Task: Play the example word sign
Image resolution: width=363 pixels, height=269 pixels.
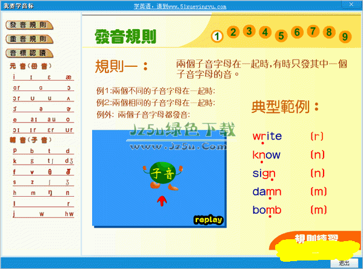Action: (264, 174)
